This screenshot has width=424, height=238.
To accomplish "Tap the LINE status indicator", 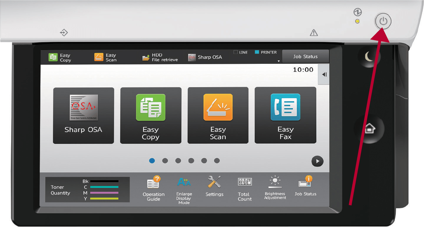I will 241,52.
